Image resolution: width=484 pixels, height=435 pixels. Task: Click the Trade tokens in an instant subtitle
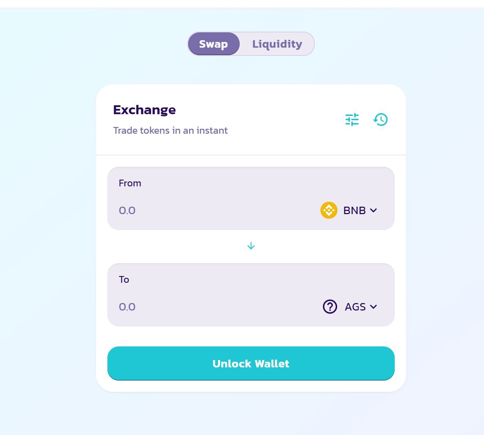170,131
